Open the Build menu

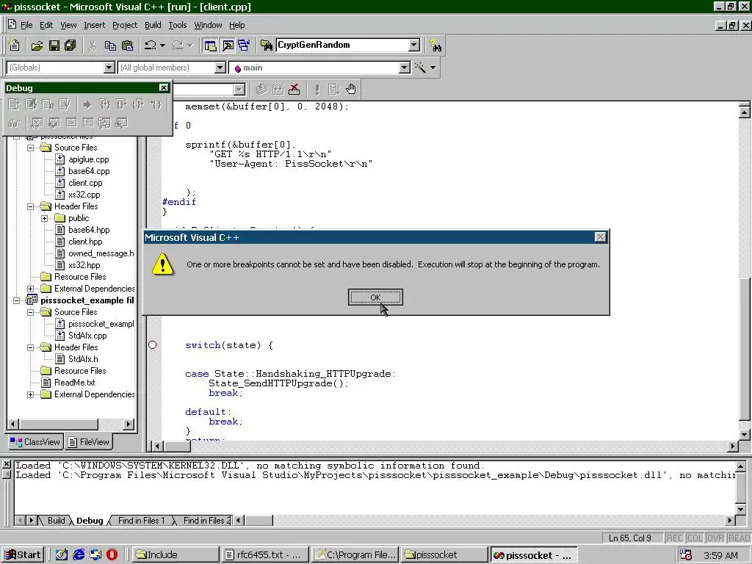click(153, 25)
